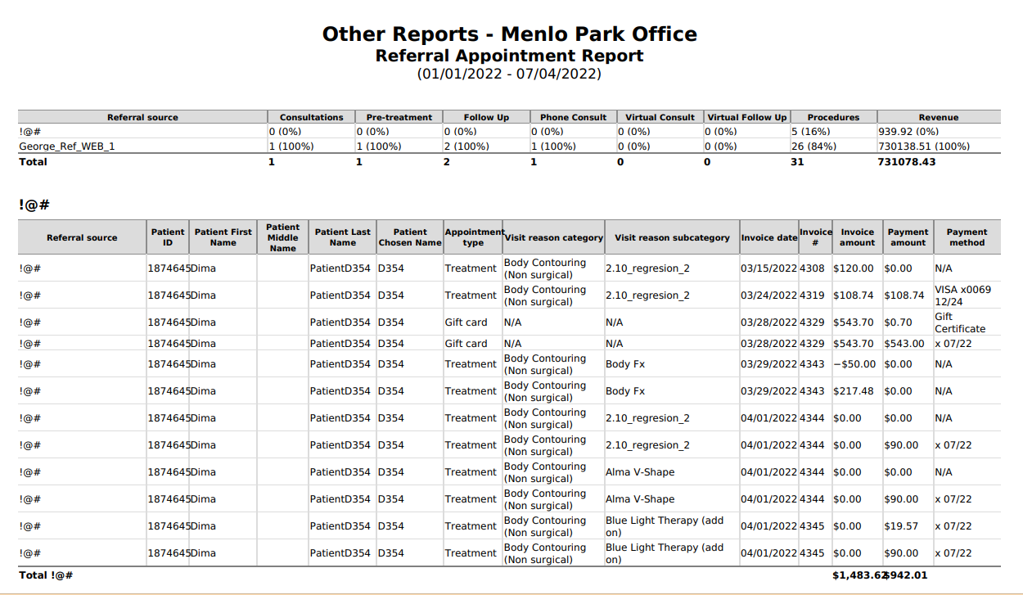Click the Total label in summary table
This screenshot has height=595, width=1023.
pyautogui.click(x=34, y=162)
